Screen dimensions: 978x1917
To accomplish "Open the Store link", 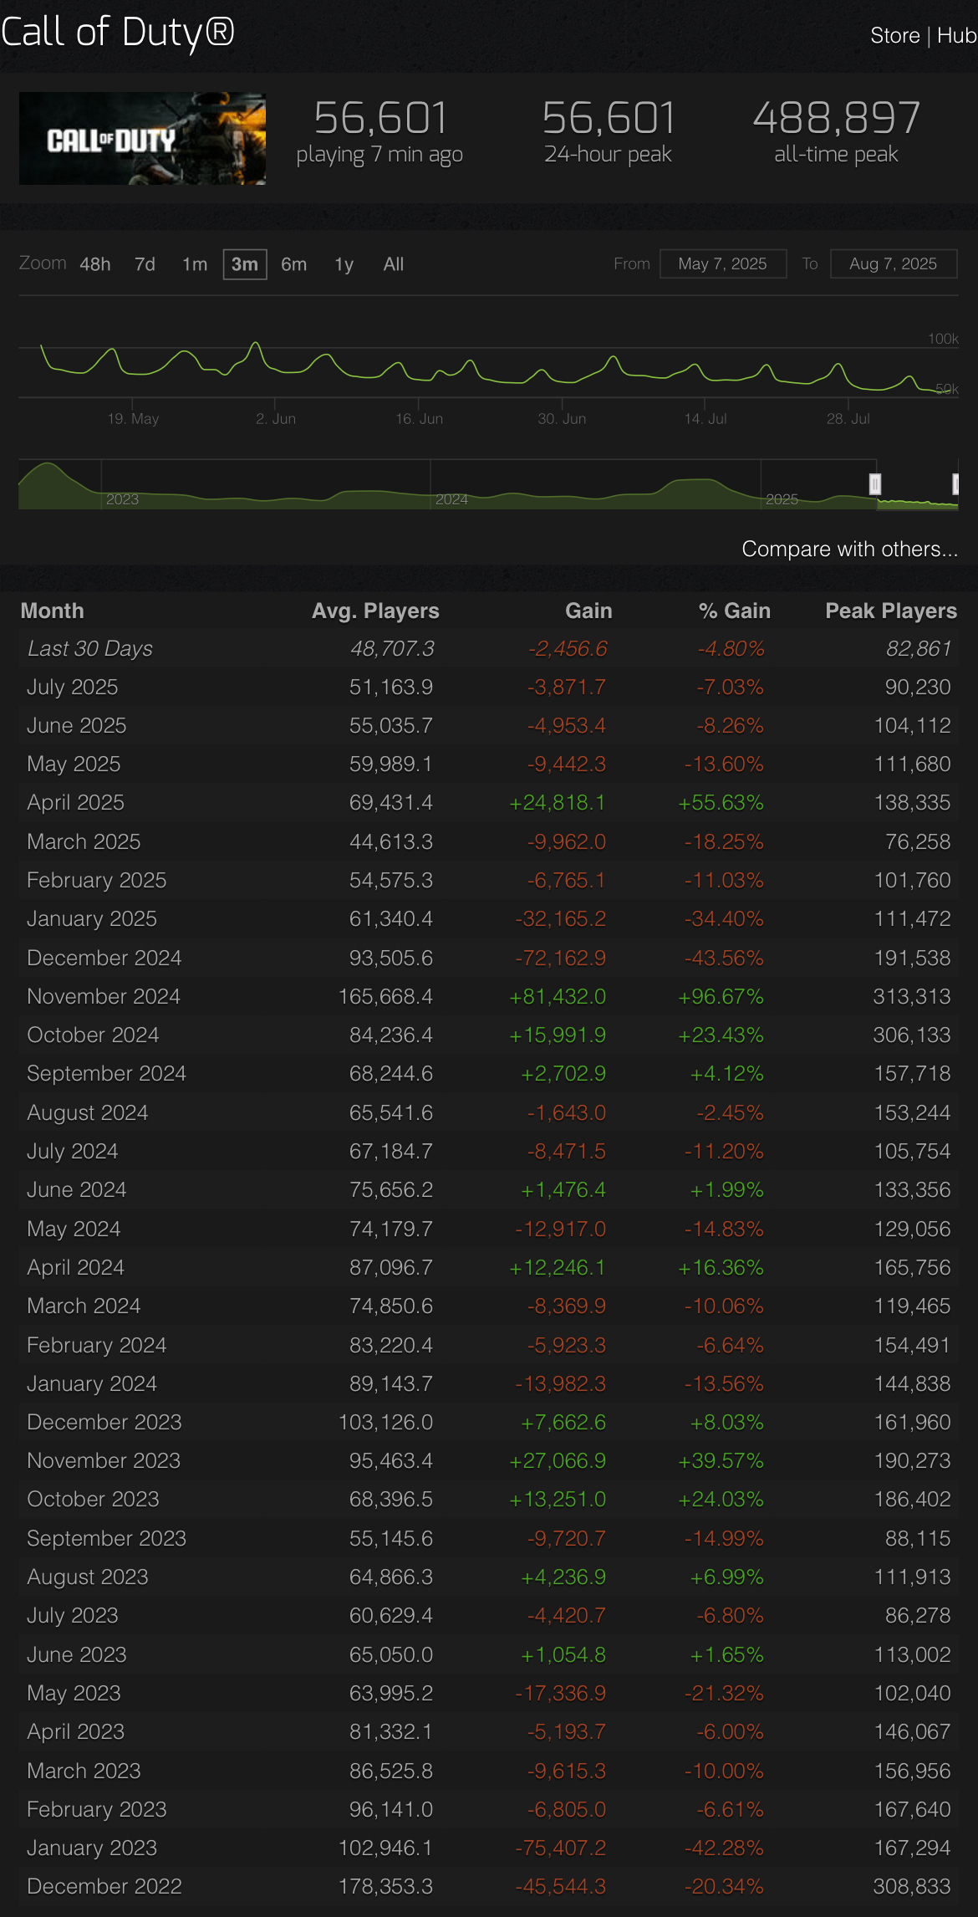I will [x=894, y=35].
